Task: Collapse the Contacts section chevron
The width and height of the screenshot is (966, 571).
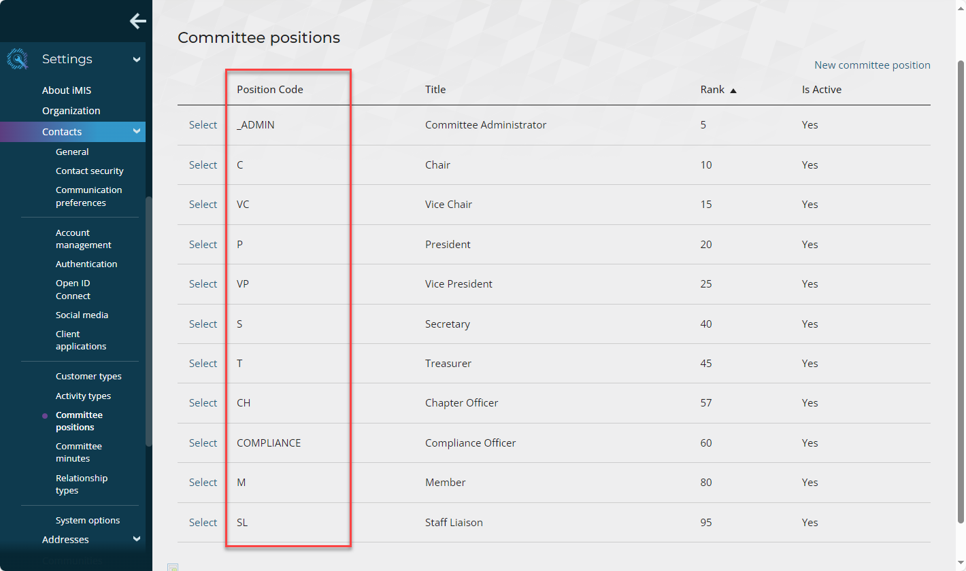Action: pos(137,131)
